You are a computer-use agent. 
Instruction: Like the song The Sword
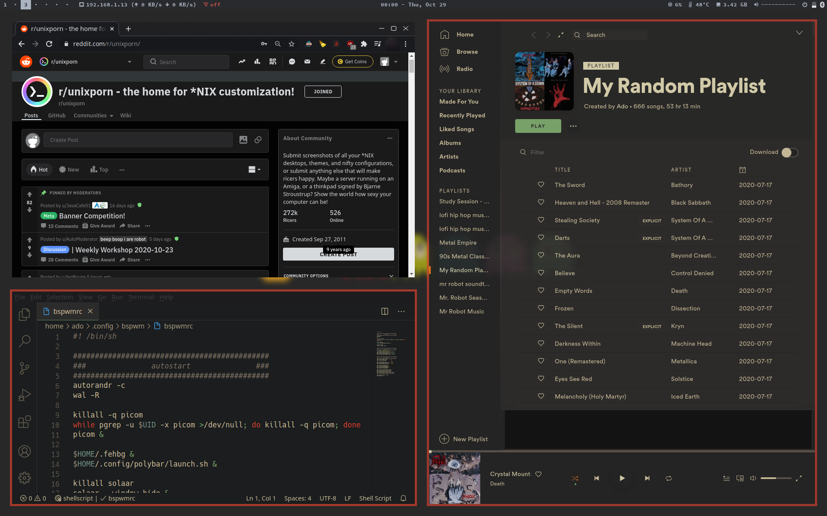point(541,185)
